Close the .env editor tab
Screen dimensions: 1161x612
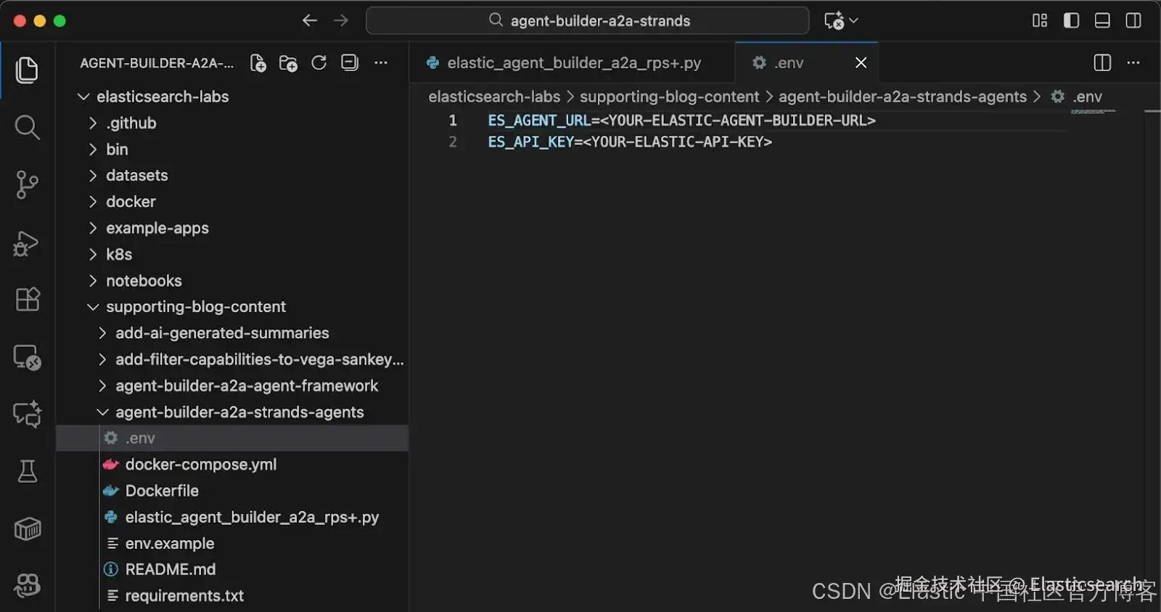tap(861, 63)
